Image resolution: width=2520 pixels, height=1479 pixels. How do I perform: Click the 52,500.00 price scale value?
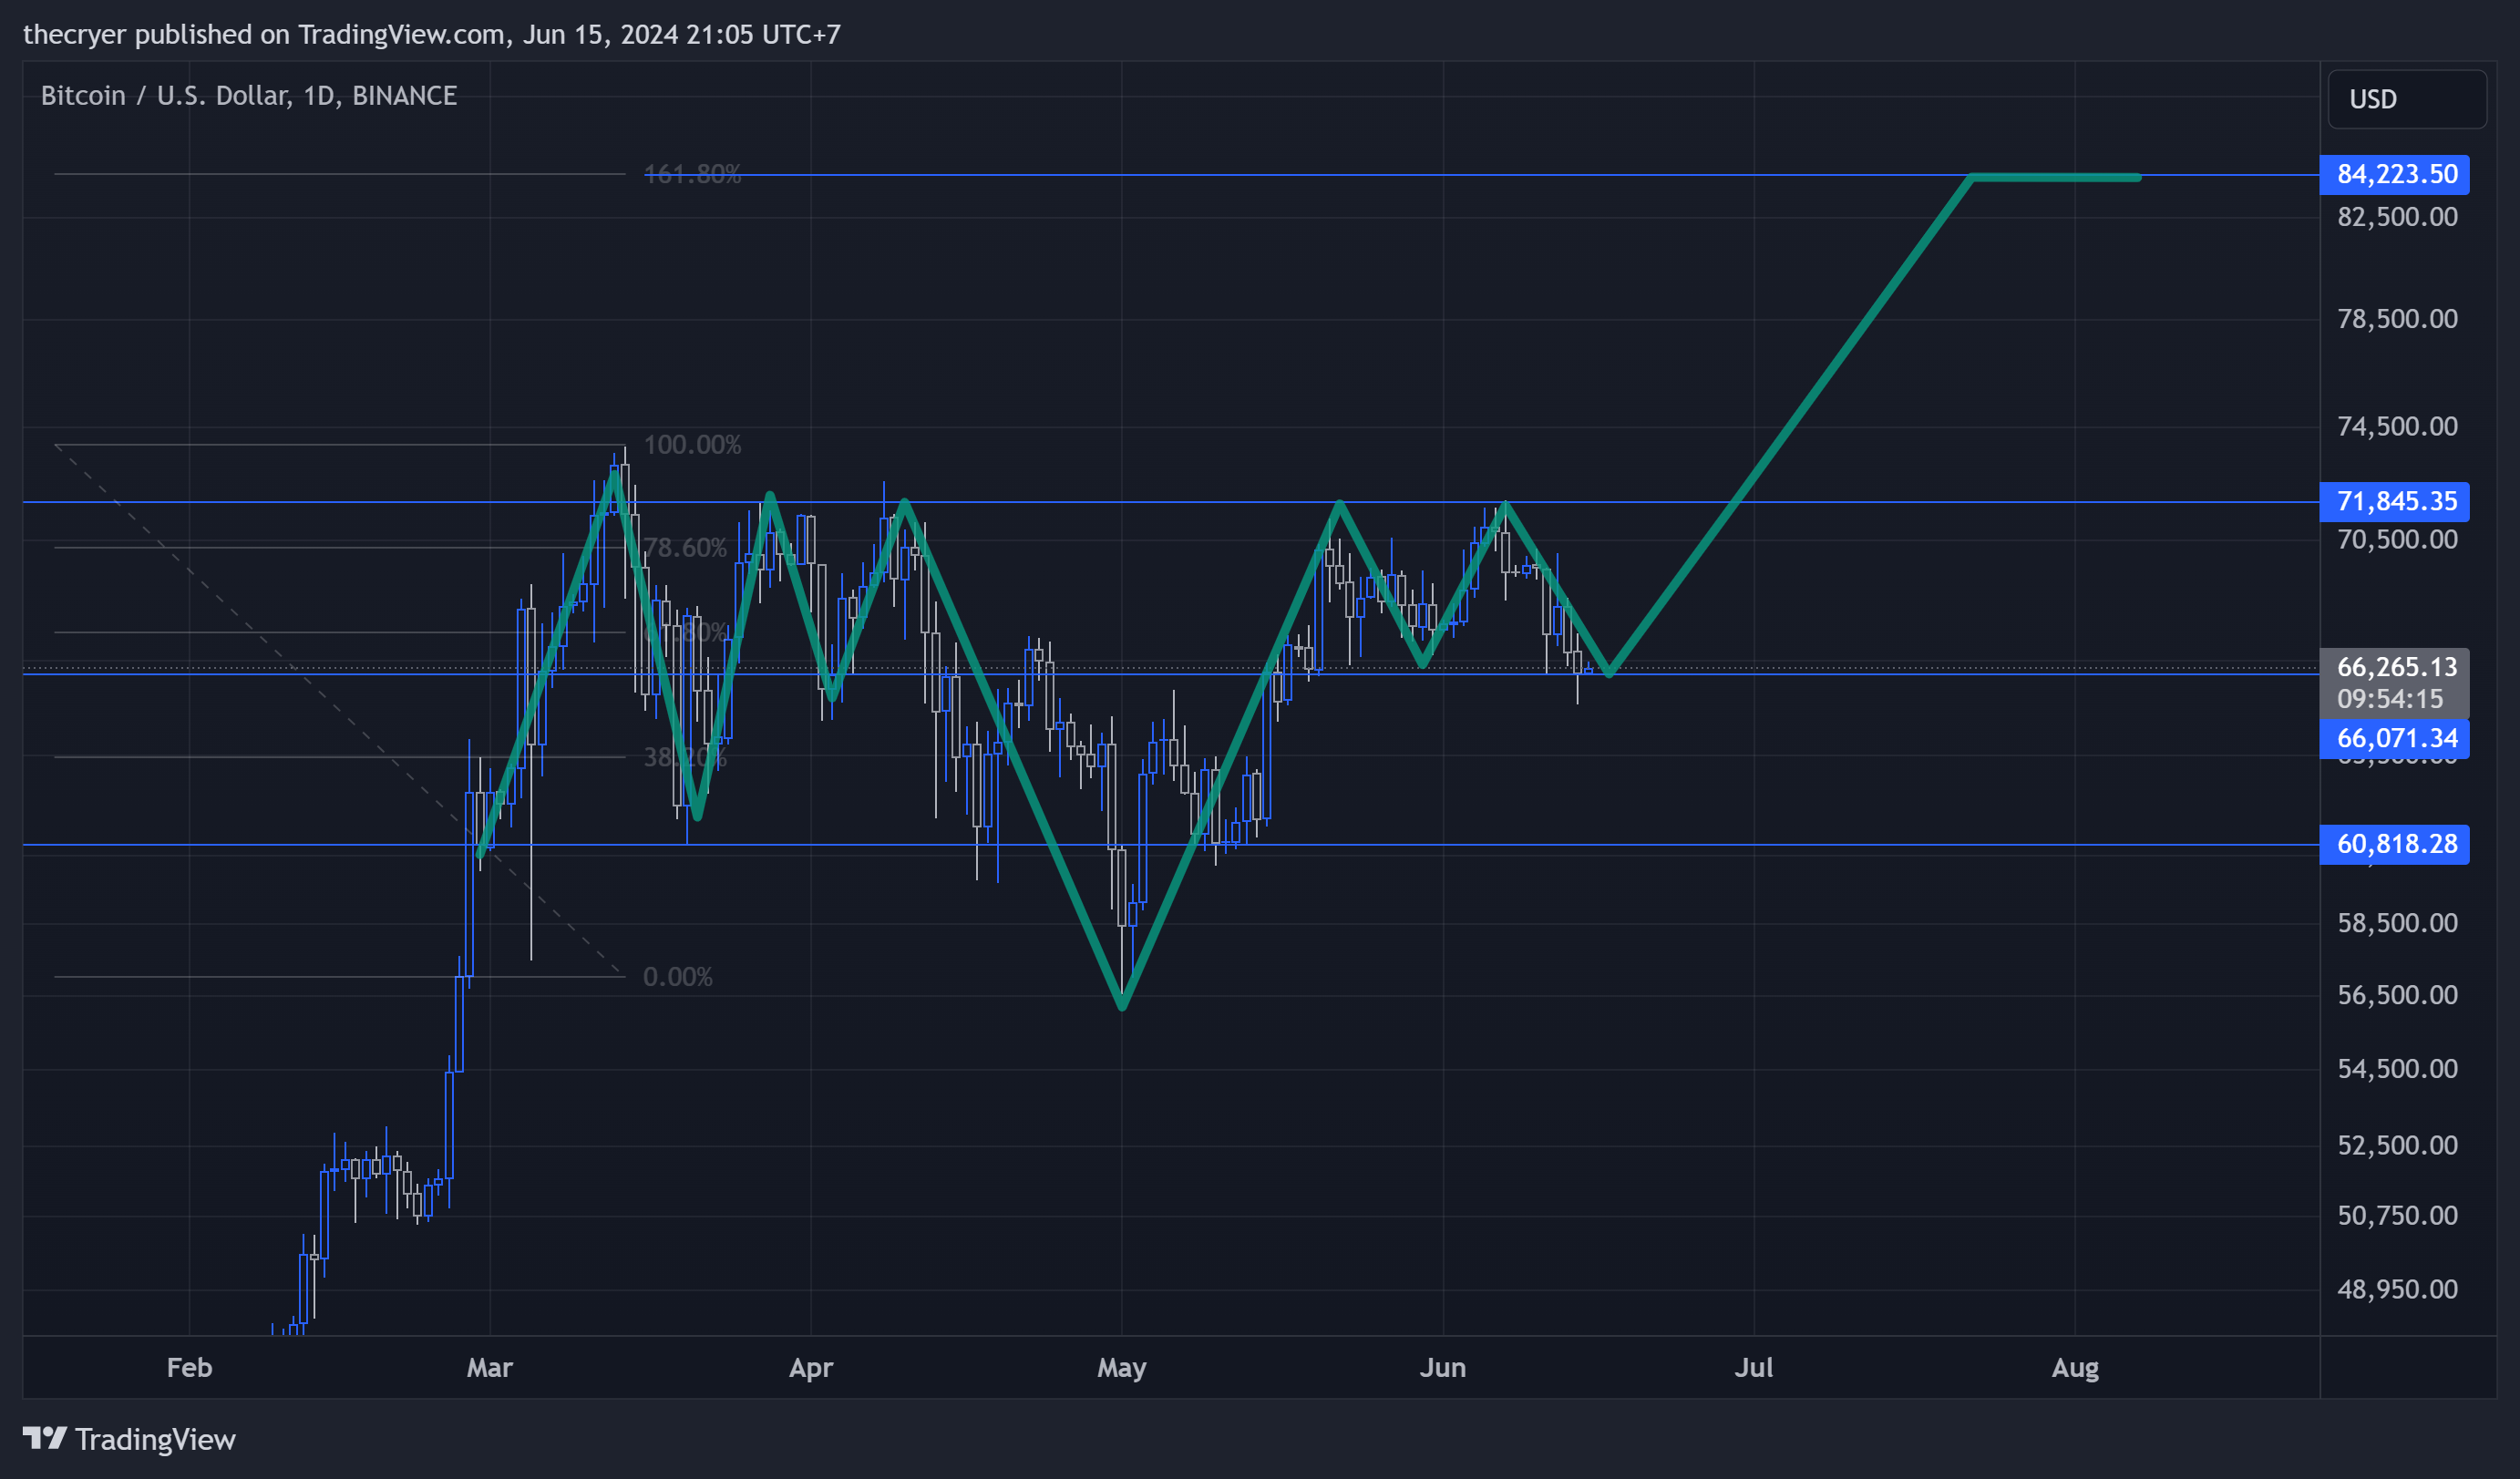2397,1145
